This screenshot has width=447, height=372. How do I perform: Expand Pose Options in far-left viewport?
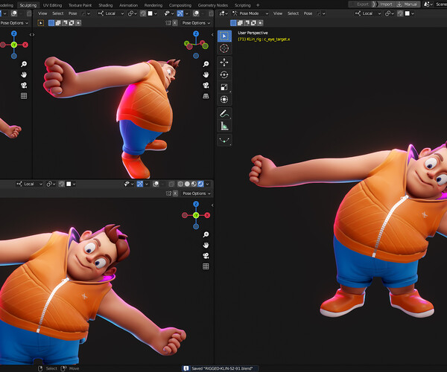(x=14, y=23)
